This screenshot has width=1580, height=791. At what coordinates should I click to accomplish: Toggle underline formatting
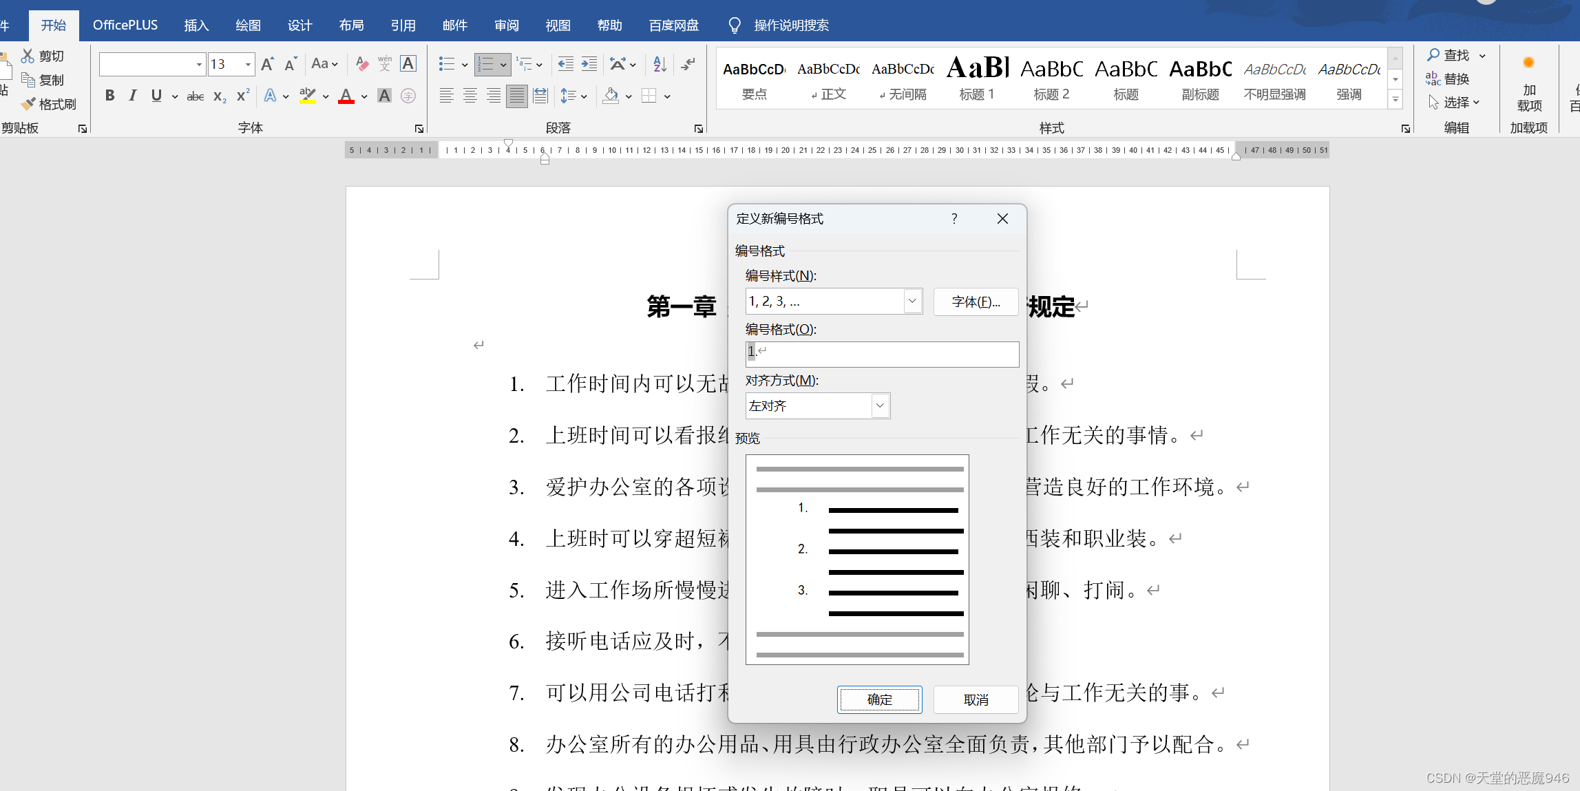[156, 96]
